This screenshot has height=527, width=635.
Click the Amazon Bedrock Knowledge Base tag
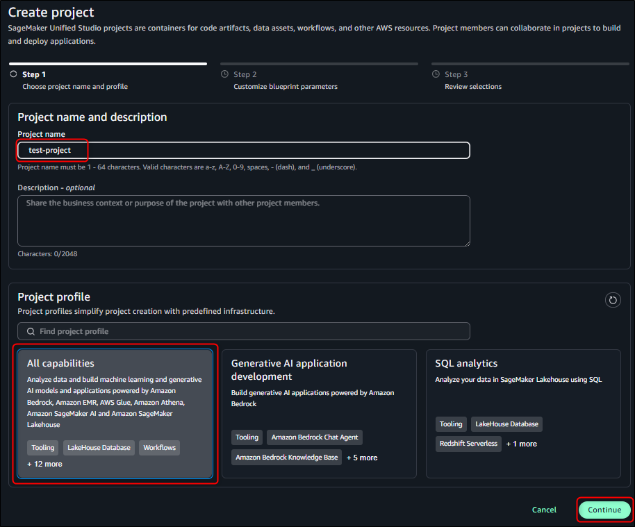[x=287, y=458]
